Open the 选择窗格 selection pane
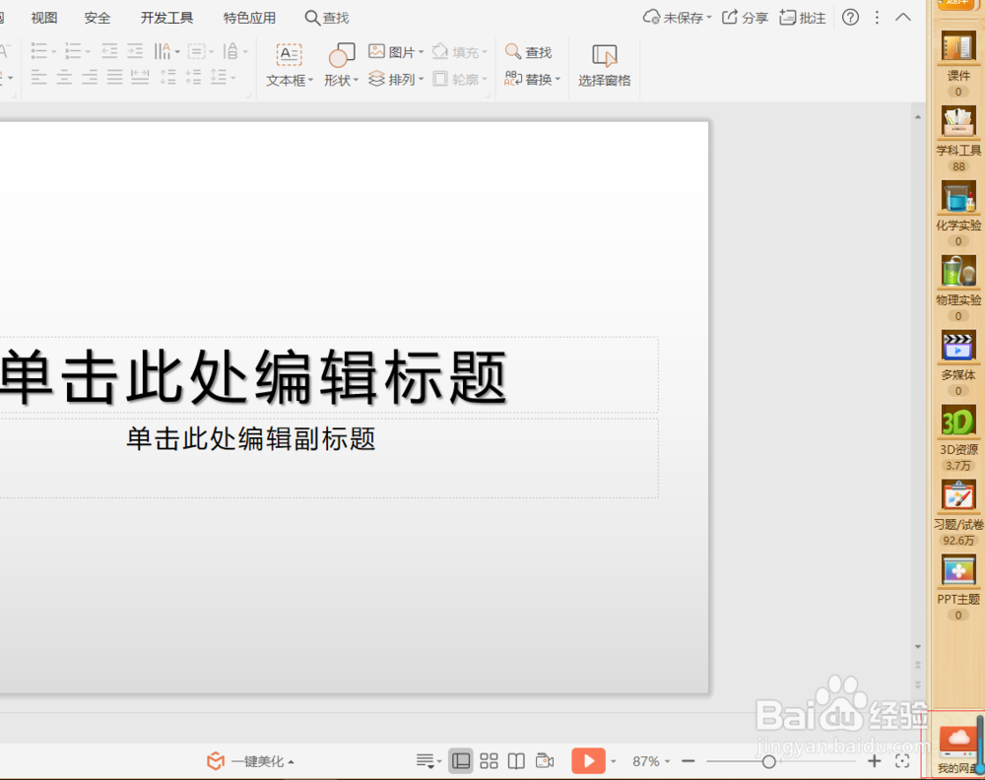Viewport: 985px width, 780px height. 604,65
